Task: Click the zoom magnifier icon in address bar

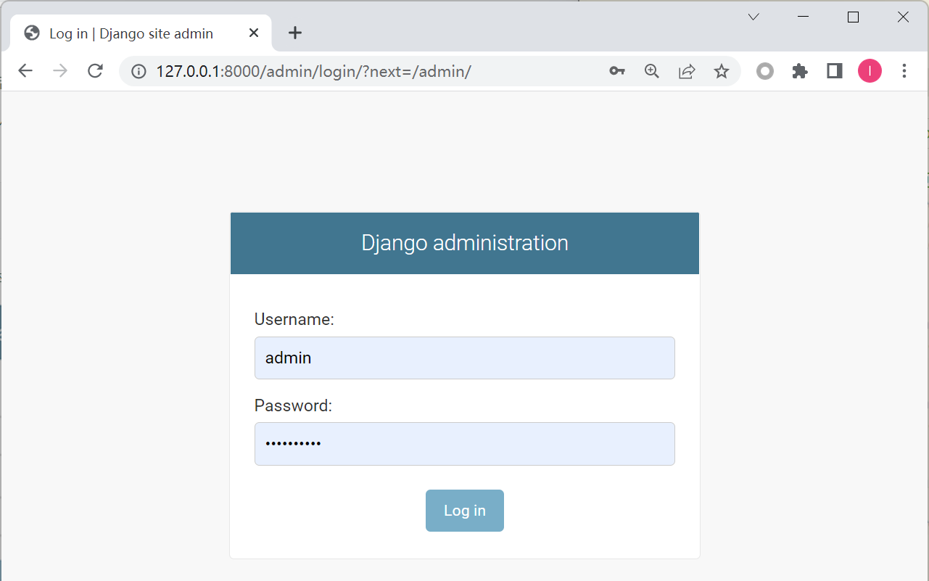Action: 652,71
